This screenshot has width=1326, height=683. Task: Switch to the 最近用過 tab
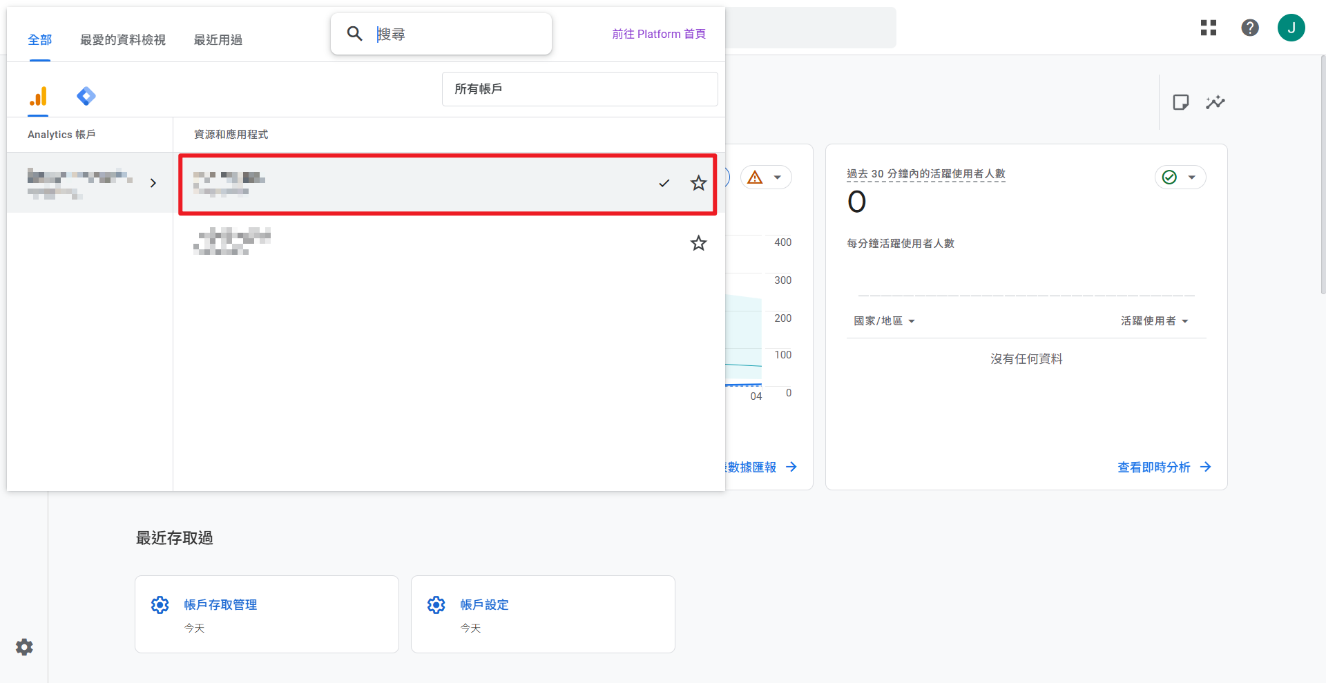pyautogui.click(x=218, y=39)
